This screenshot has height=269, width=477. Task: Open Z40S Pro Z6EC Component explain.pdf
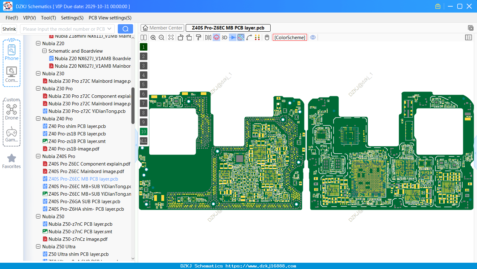(89, 164)
